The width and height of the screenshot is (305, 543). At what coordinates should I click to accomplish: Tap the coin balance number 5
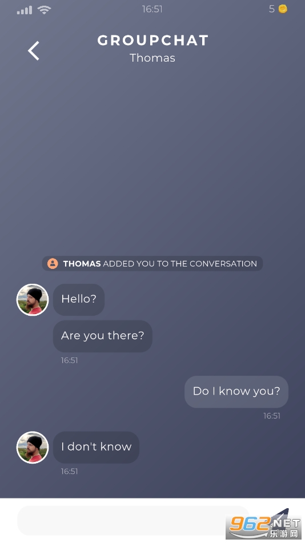click(x=272, y=9)
